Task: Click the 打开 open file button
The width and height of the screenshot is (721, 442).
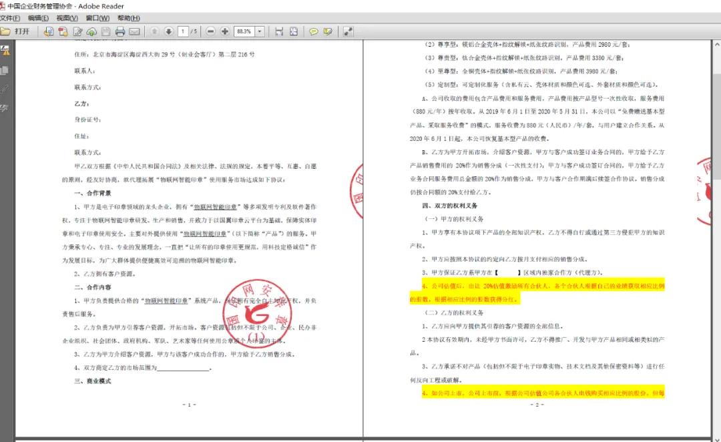Action: pyautogui.click(x=15, y=31)
